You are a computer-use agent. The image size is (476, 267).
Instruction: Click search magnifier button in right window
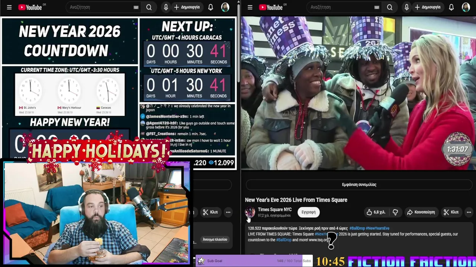click(x=389, y=7)
